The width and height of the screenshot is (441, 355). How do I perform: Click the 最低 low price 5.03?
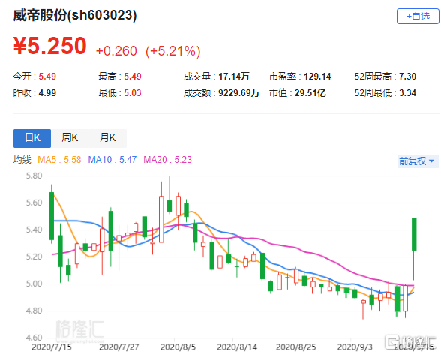click(x=133, y=93)
